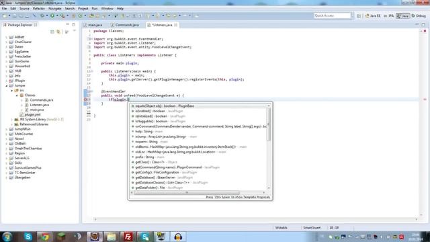Open Skype from the taskbar

tap(28, 237)
